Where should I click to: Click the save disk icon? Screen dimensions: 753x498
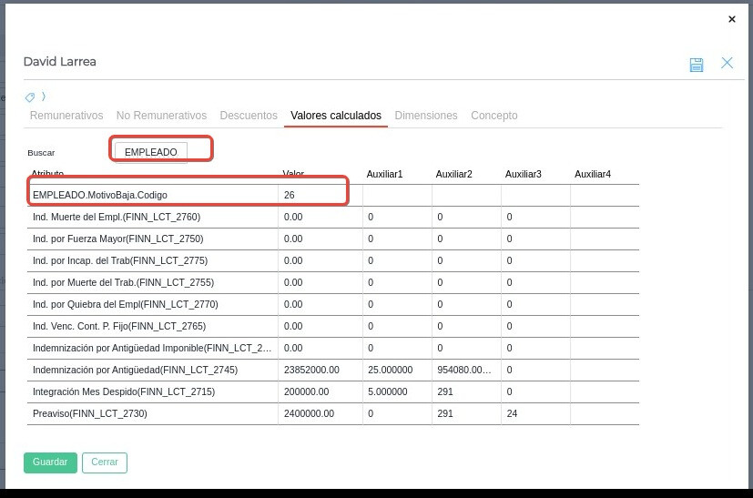point(697,64)
